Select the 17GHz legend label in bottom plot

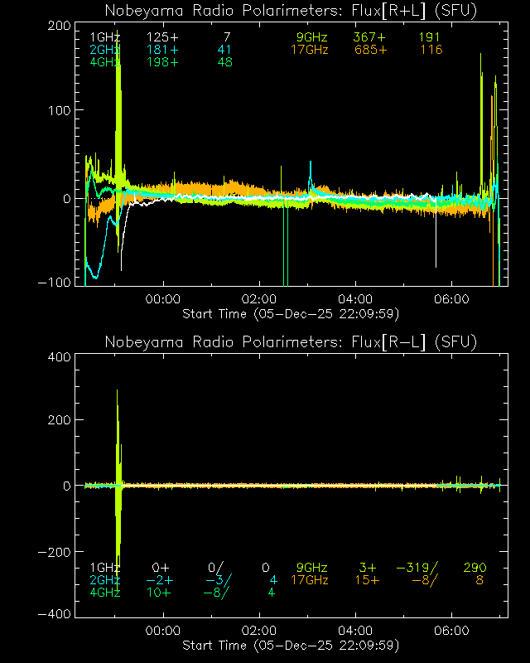coord(309,580)
